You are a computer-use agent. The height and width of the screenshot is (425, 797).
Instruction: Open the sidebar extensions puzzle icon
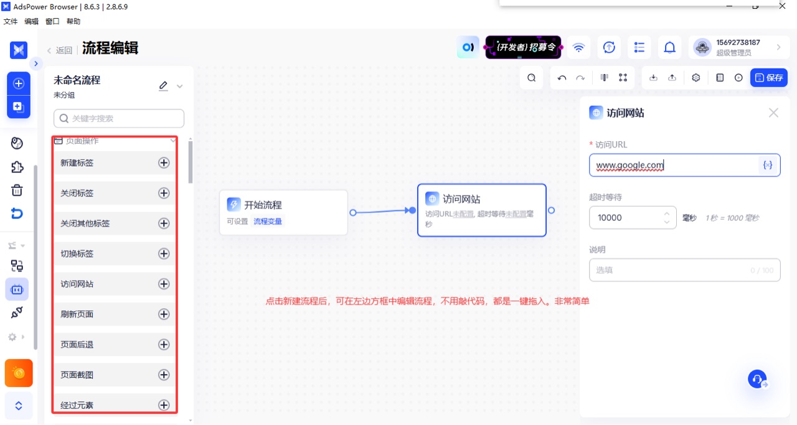click(17, 167)
